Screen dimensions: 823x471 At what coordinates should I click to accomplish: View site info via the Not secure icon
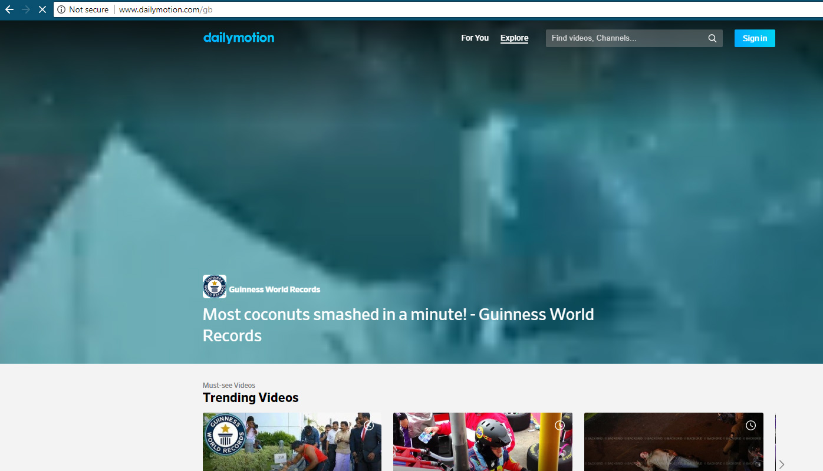click(61, 9)
